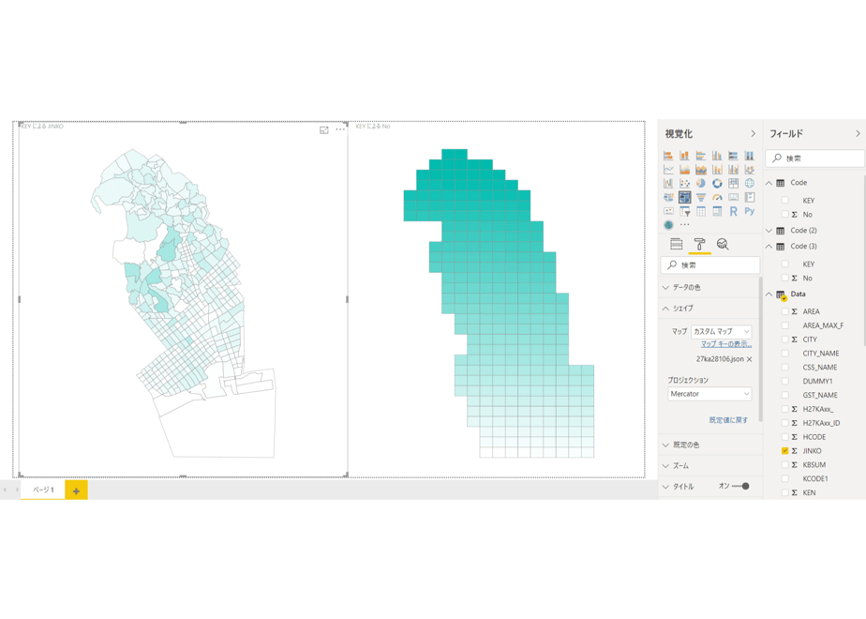Uncheck the JINKO field checkbox
Image resolution: width=866 pixels, height=619 pixels.
tap(784, 451)
